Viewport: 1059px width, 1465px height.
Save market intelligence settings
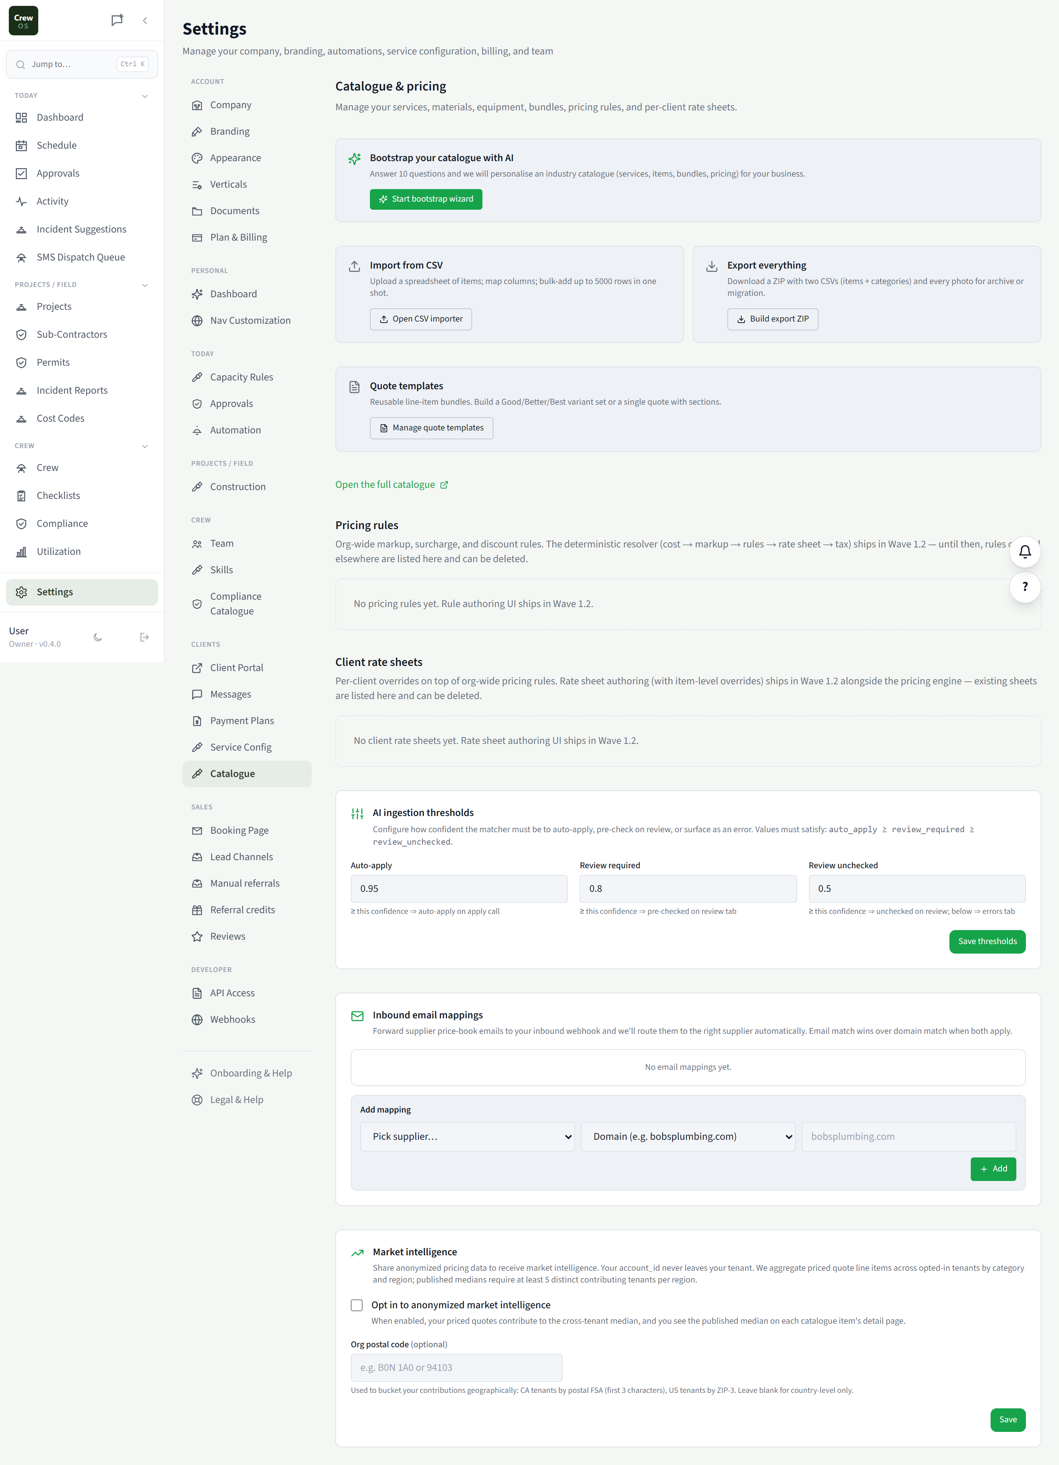pyautogui.click(x=1008, y=1420)
